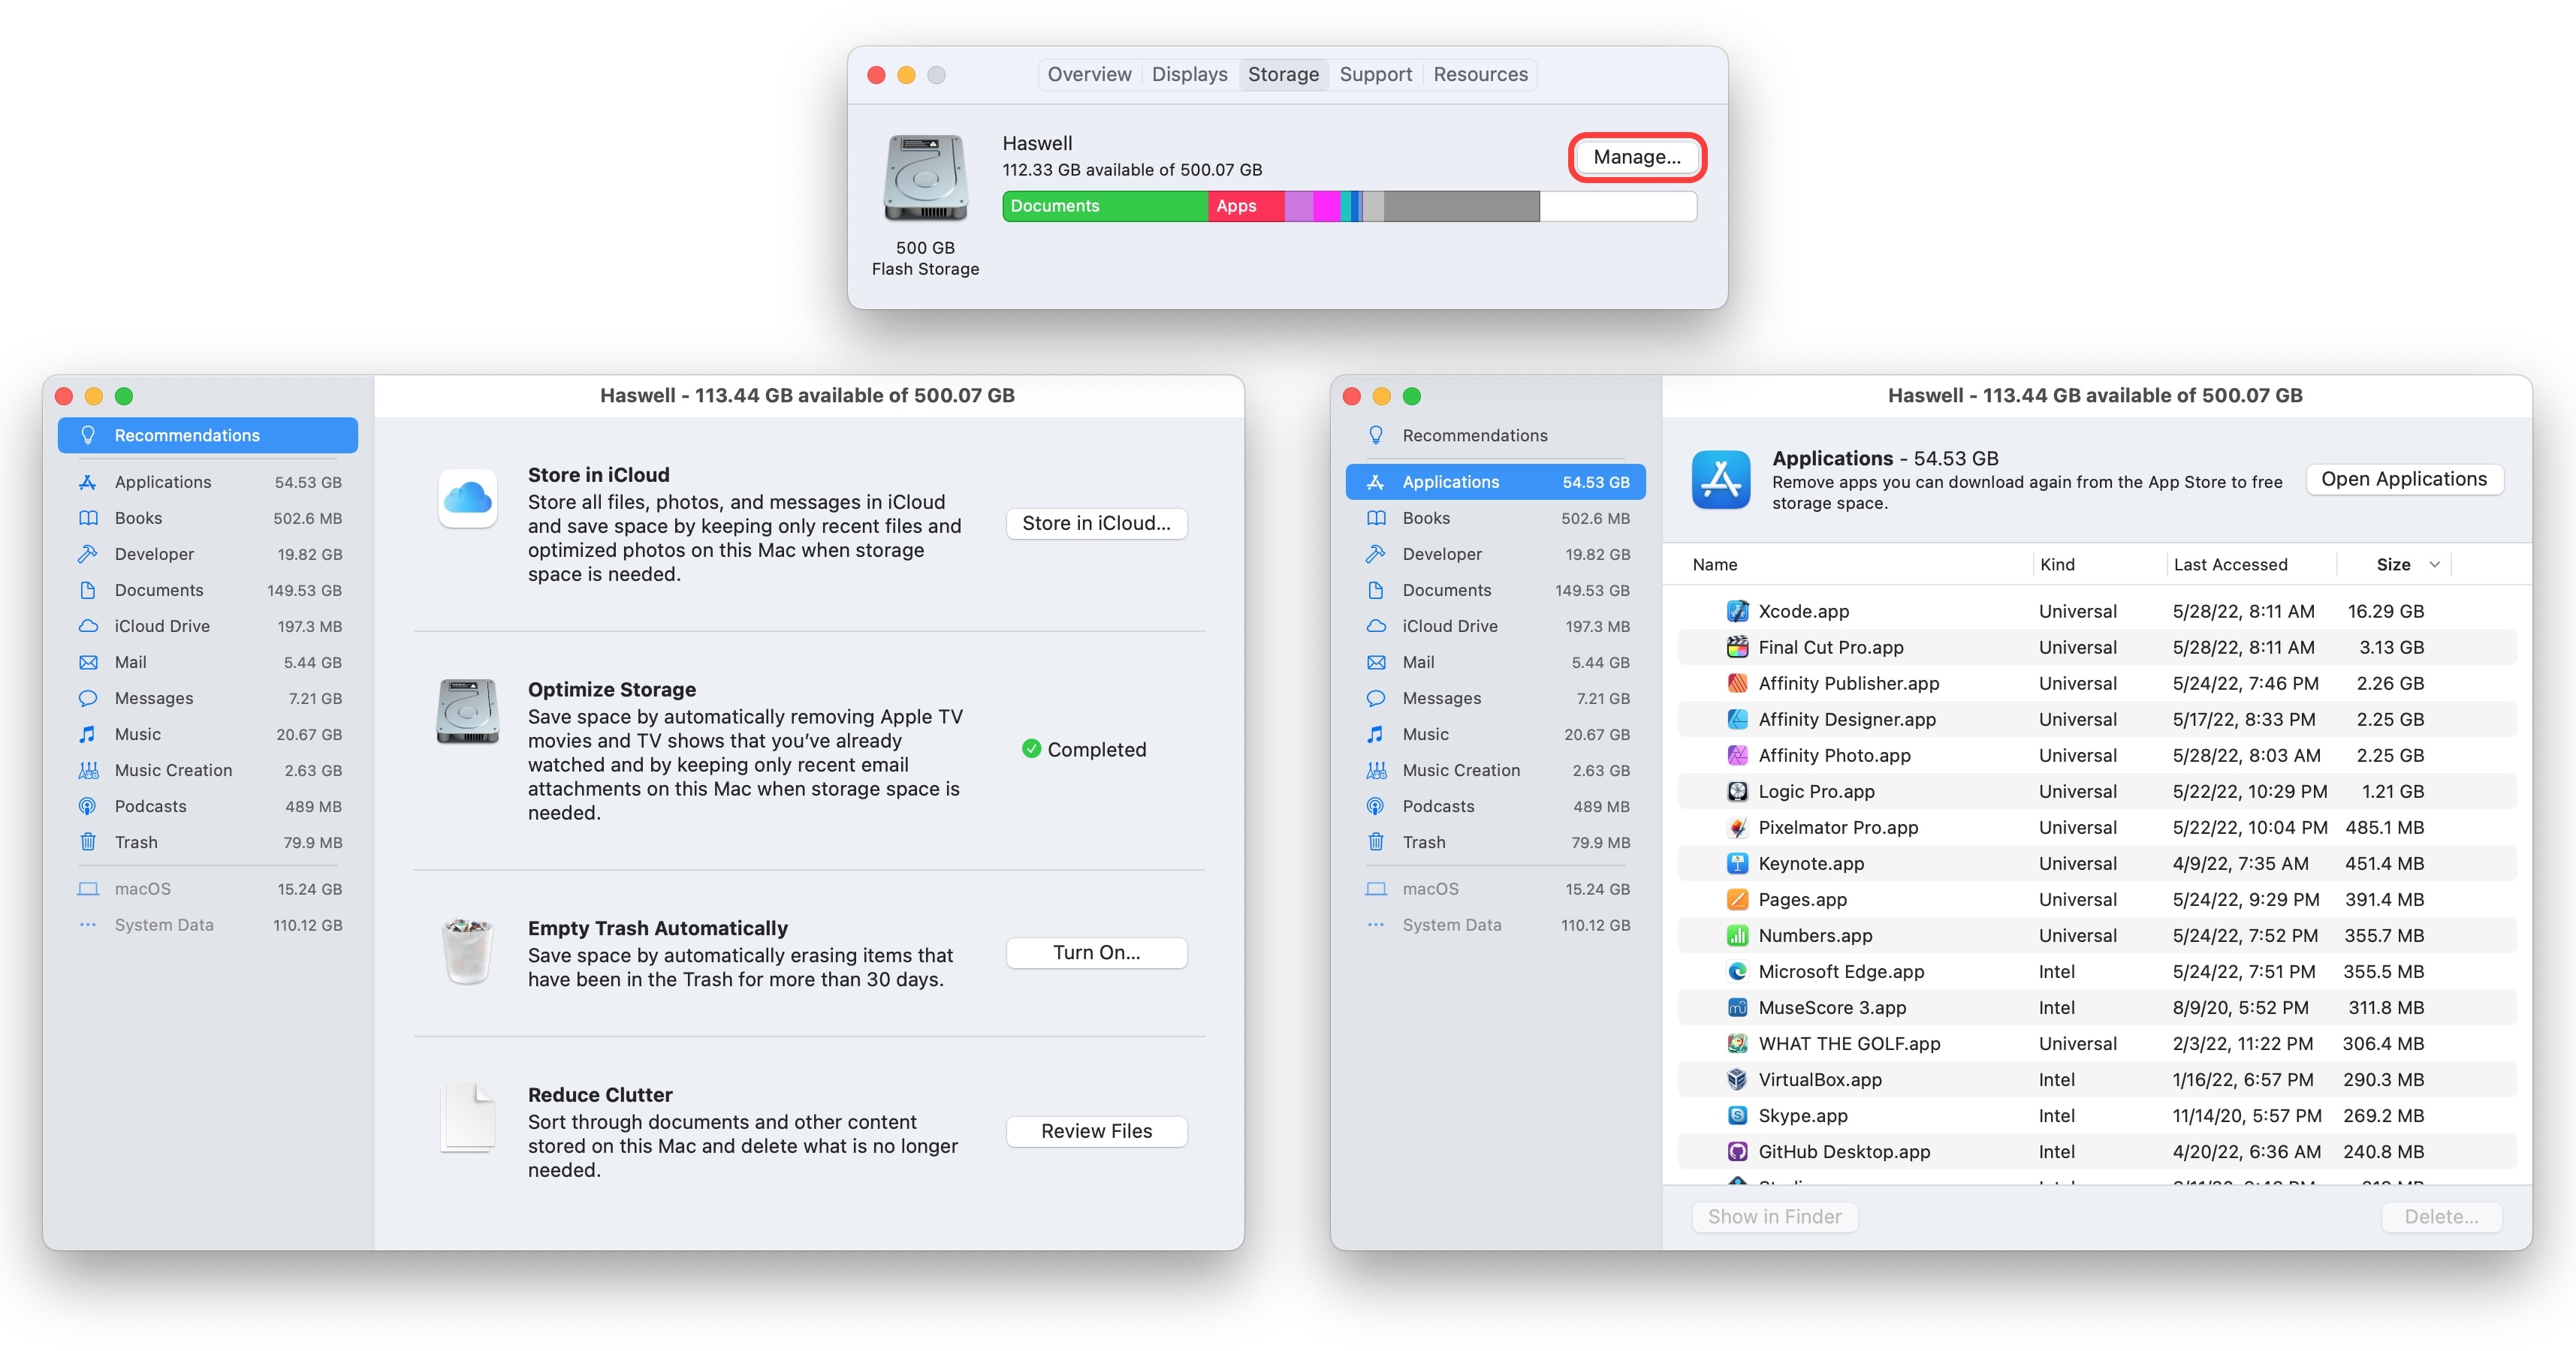Open the Displays tab
The height and width of the screenshot is (1351, 2576).
click(1189, 73)
